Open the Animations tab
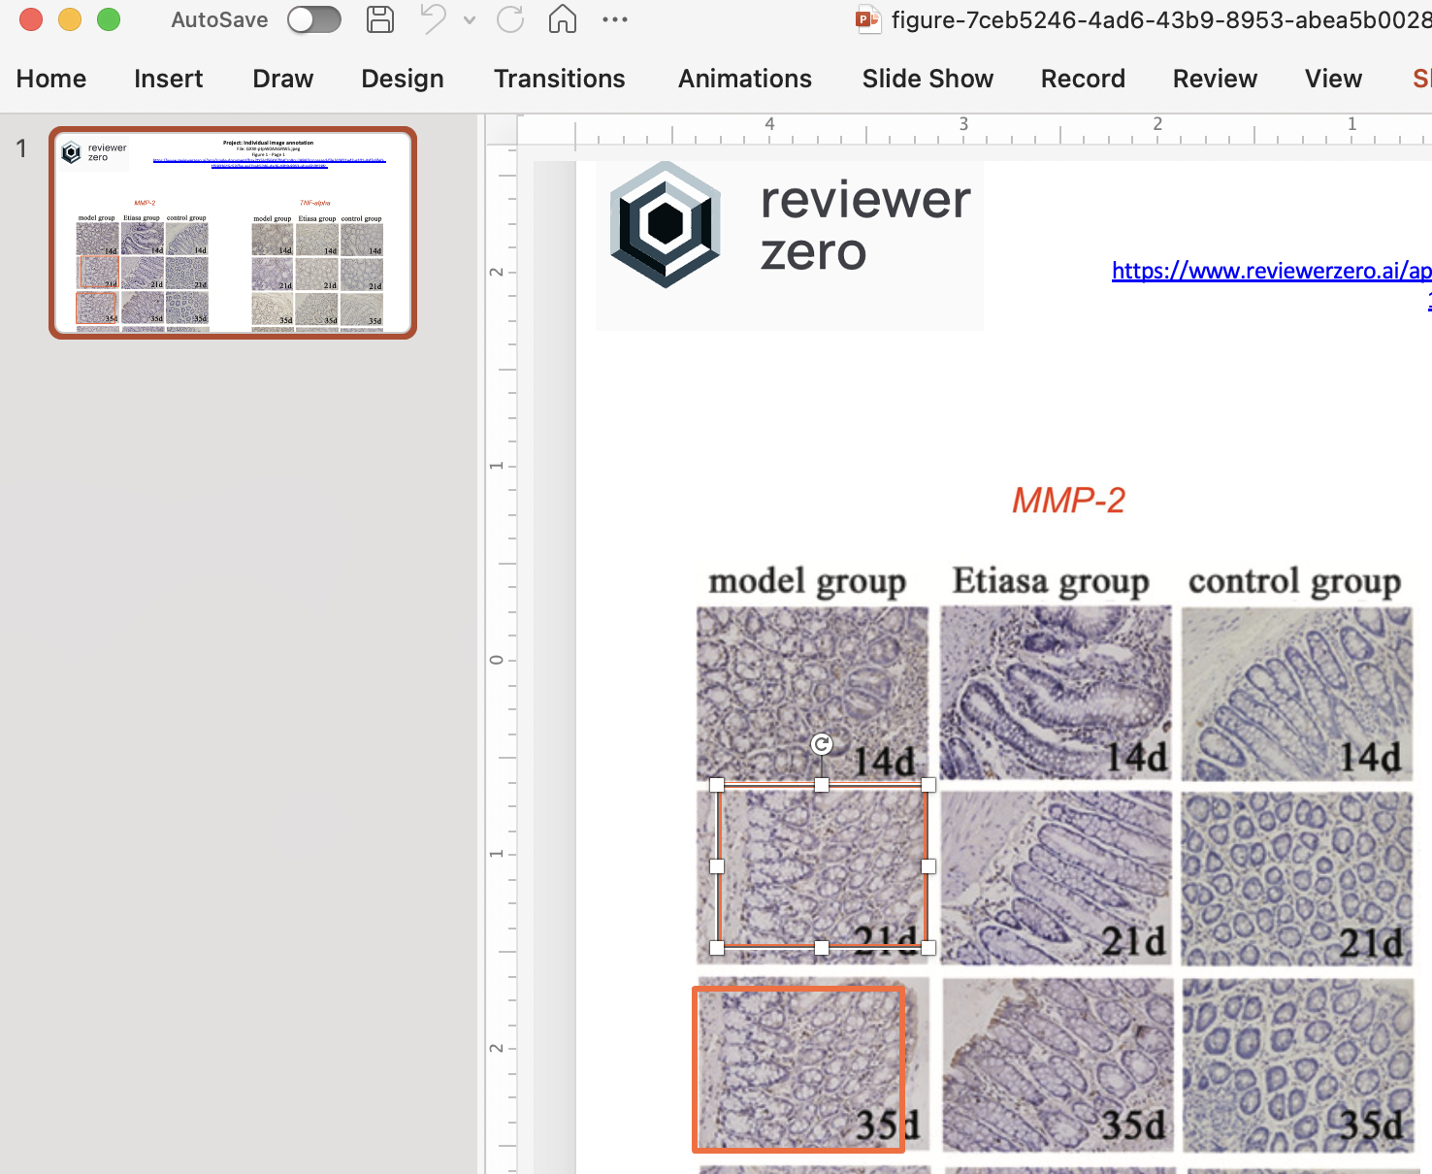Screen dimensions: 1432x1174 coord(744,79)
